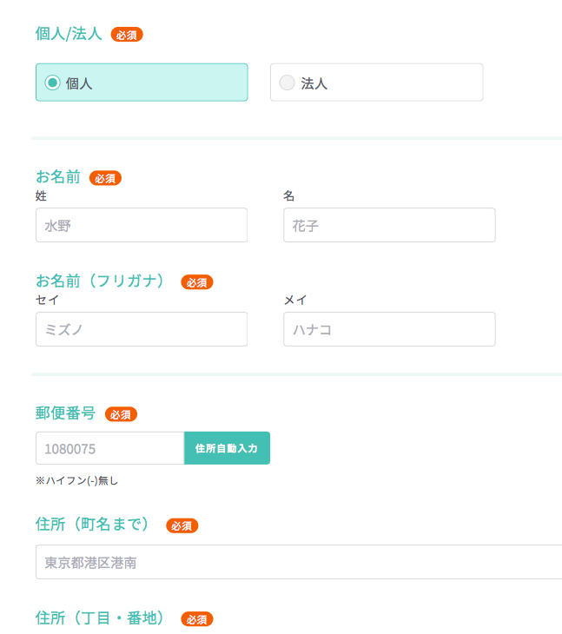Click the 必須 badge beside 個人/法人
Screen dimensions: 562x634
pyautogui.click(x=127, y=35)
